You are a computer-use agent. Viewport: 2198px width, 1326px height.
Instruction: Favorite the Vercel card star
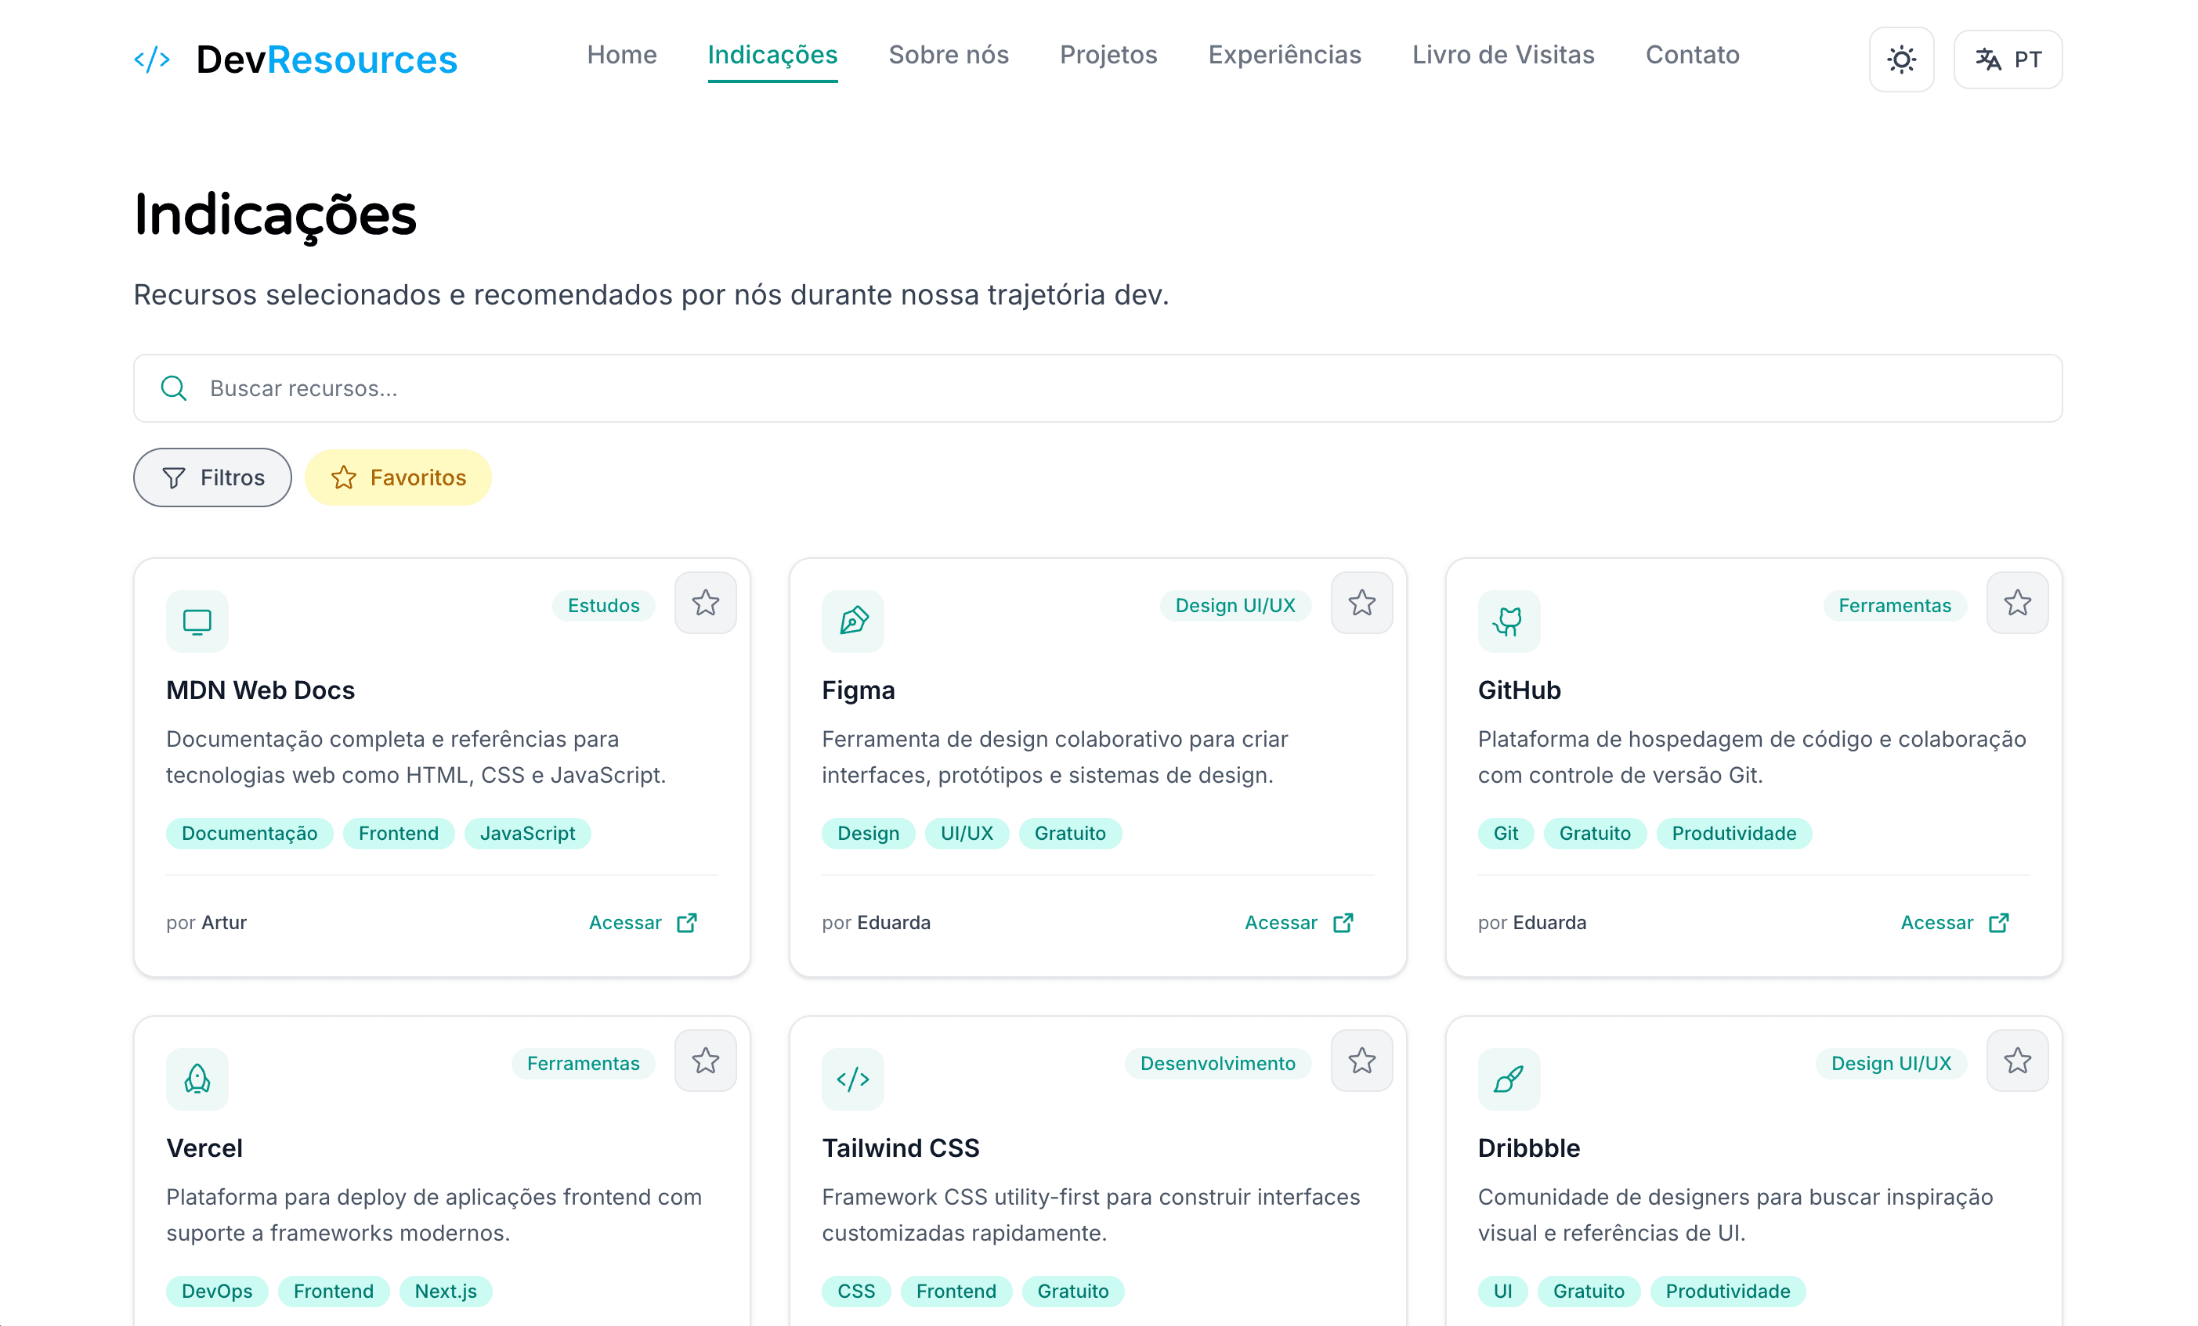coord(706,1061)
